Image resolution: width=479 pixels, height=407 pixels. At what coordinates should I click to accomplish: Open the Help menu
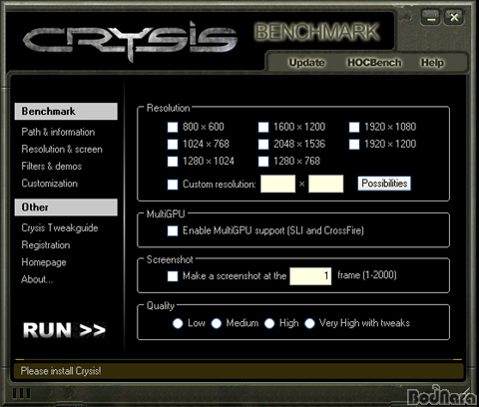pyautogui.click(x=432, y=63)
